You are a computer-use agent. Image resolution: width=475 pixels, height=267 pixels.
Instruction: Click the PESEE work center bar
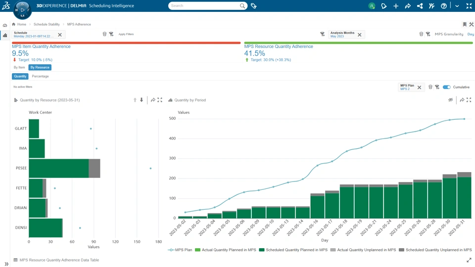64,168
